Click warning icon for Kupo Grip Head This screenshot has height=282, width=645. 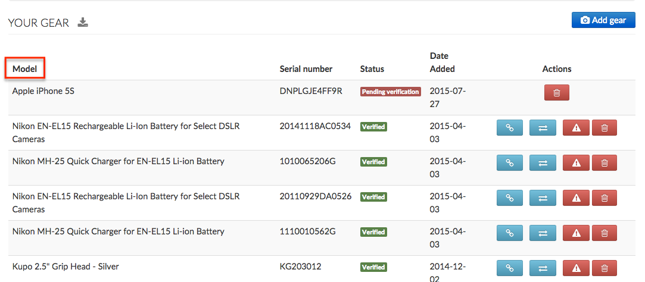pyautogui.click(x=575, y=268)
